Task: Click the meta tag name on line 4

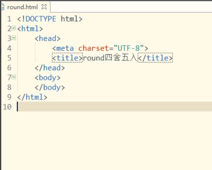Action: click(65, 48)
